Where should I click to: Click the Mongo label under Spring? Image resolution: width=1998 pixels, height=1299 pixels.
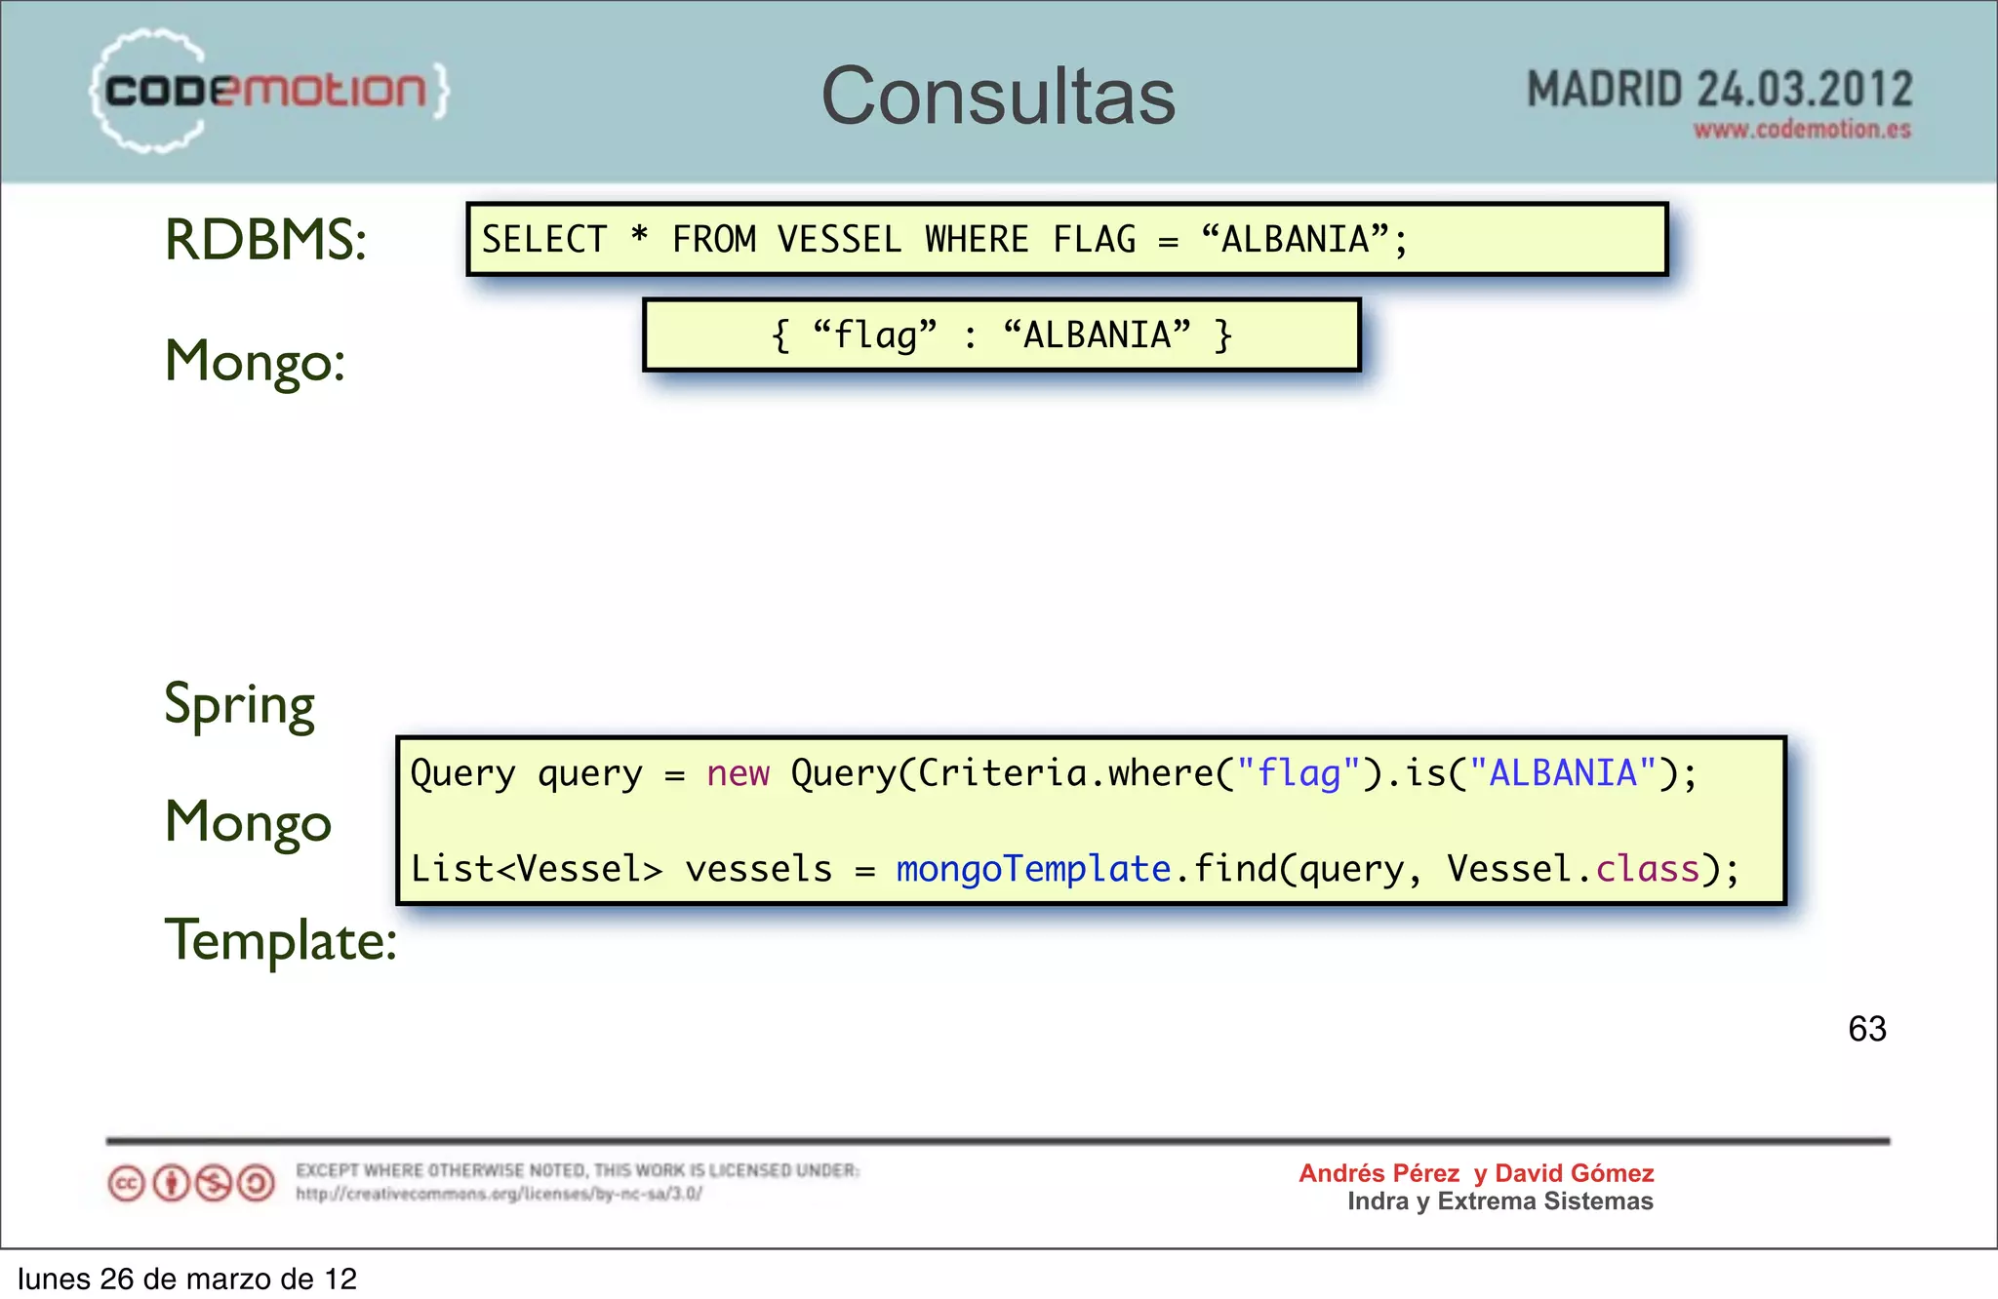point(248,822)
